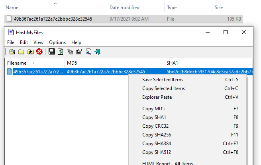The height and width of the screenshot is (165, 261).
Task: Click the red Stop icon in toolbar
Action: click(x=39, y=52)
